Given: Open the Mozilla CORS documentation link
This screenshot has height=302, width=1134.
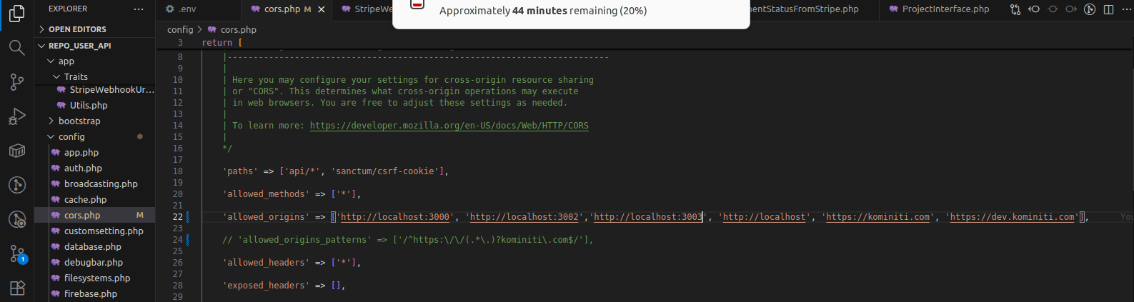Looking at the screenshot, I should [x=449, y=126].
